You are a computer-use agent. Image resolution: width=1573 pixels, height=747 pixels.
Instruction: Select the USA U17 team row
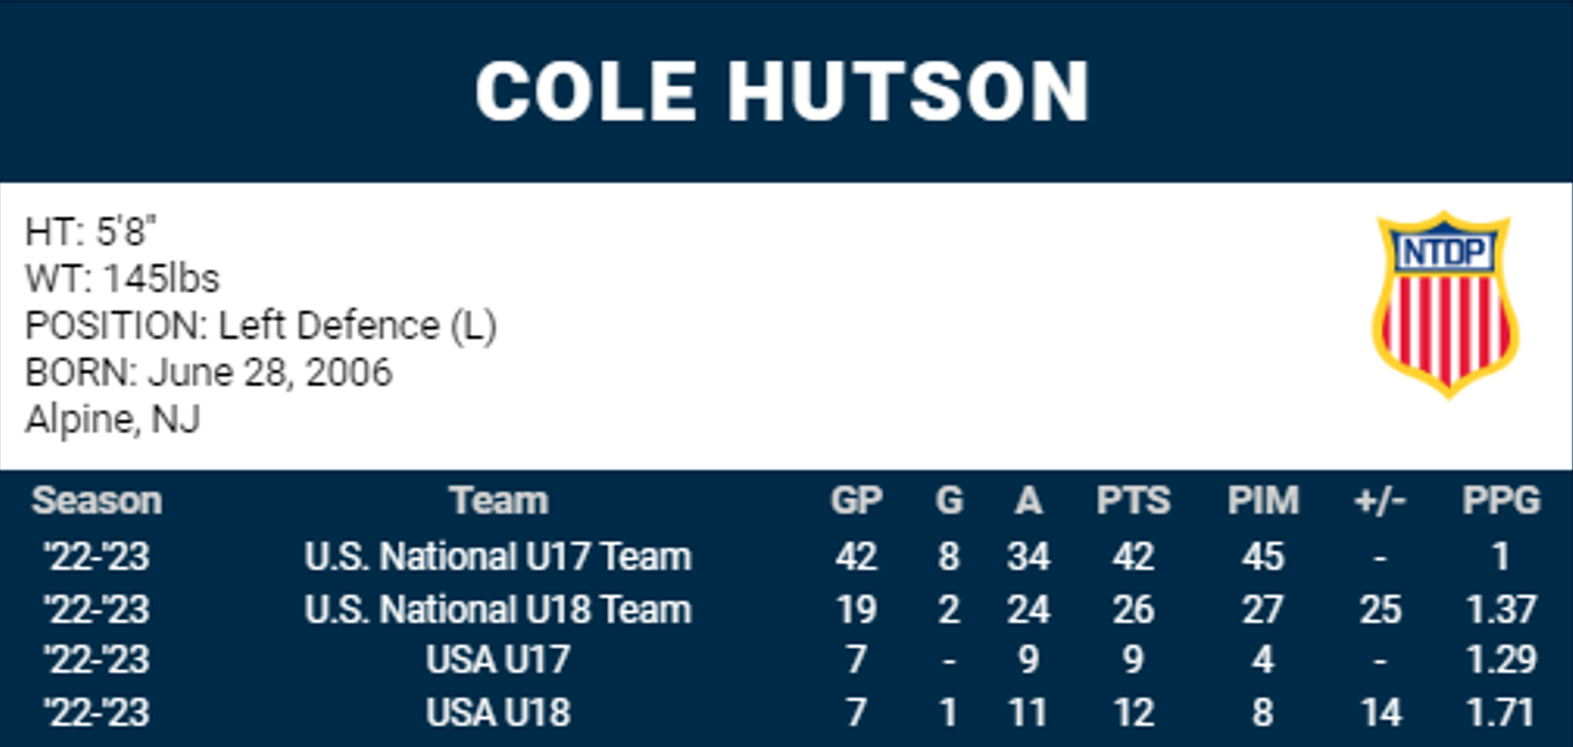coord(498,659)
